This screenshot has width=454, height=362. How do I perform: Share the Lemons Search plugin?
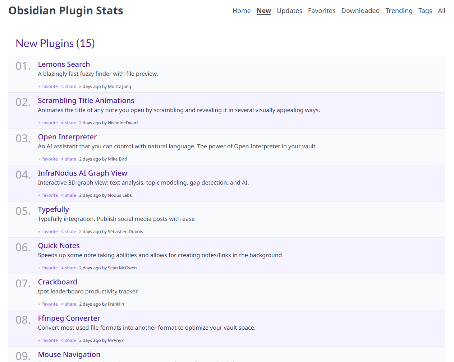point(68,87)
